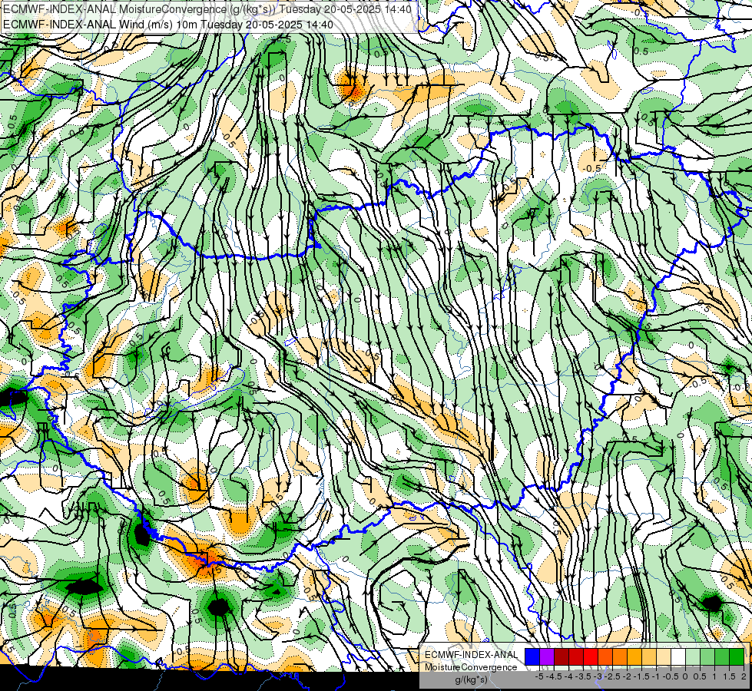Select the swatch between -1.5 and -1

tap(649, 656)
